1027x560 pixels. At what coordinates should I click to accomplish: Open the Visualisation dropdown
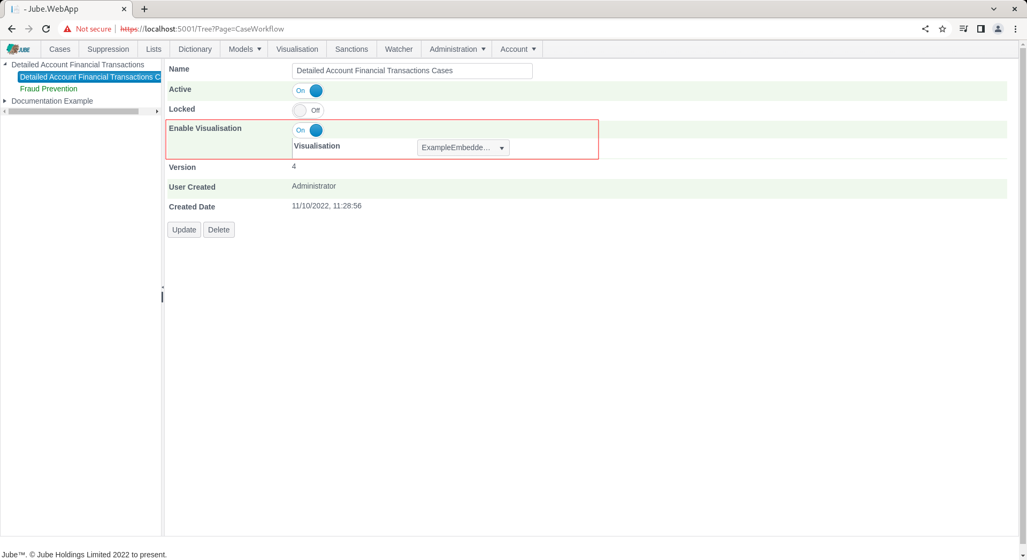click(x=463, y=148)
